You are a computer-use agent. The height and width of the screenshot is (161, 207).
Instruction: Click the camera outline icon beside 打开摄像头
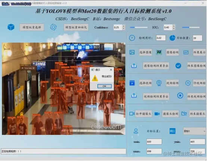pos(132,114)
